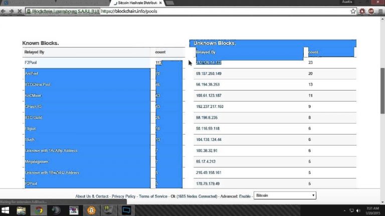The height and width of the screenshot is (216, 385).
Task: Click IP address 88.198.6.235
Action: click(x=207, y=117)
